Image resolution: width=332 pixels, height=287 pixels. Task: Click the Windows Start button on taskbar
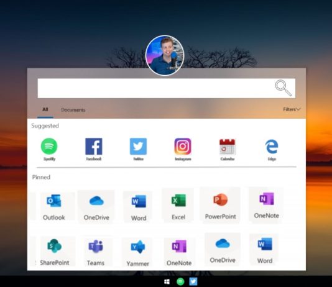point(167,281)
